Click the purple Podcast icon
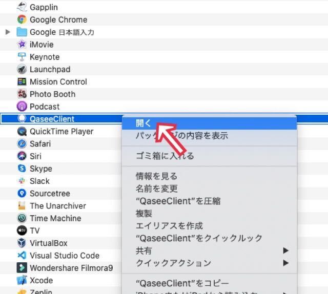 (22, 107)
